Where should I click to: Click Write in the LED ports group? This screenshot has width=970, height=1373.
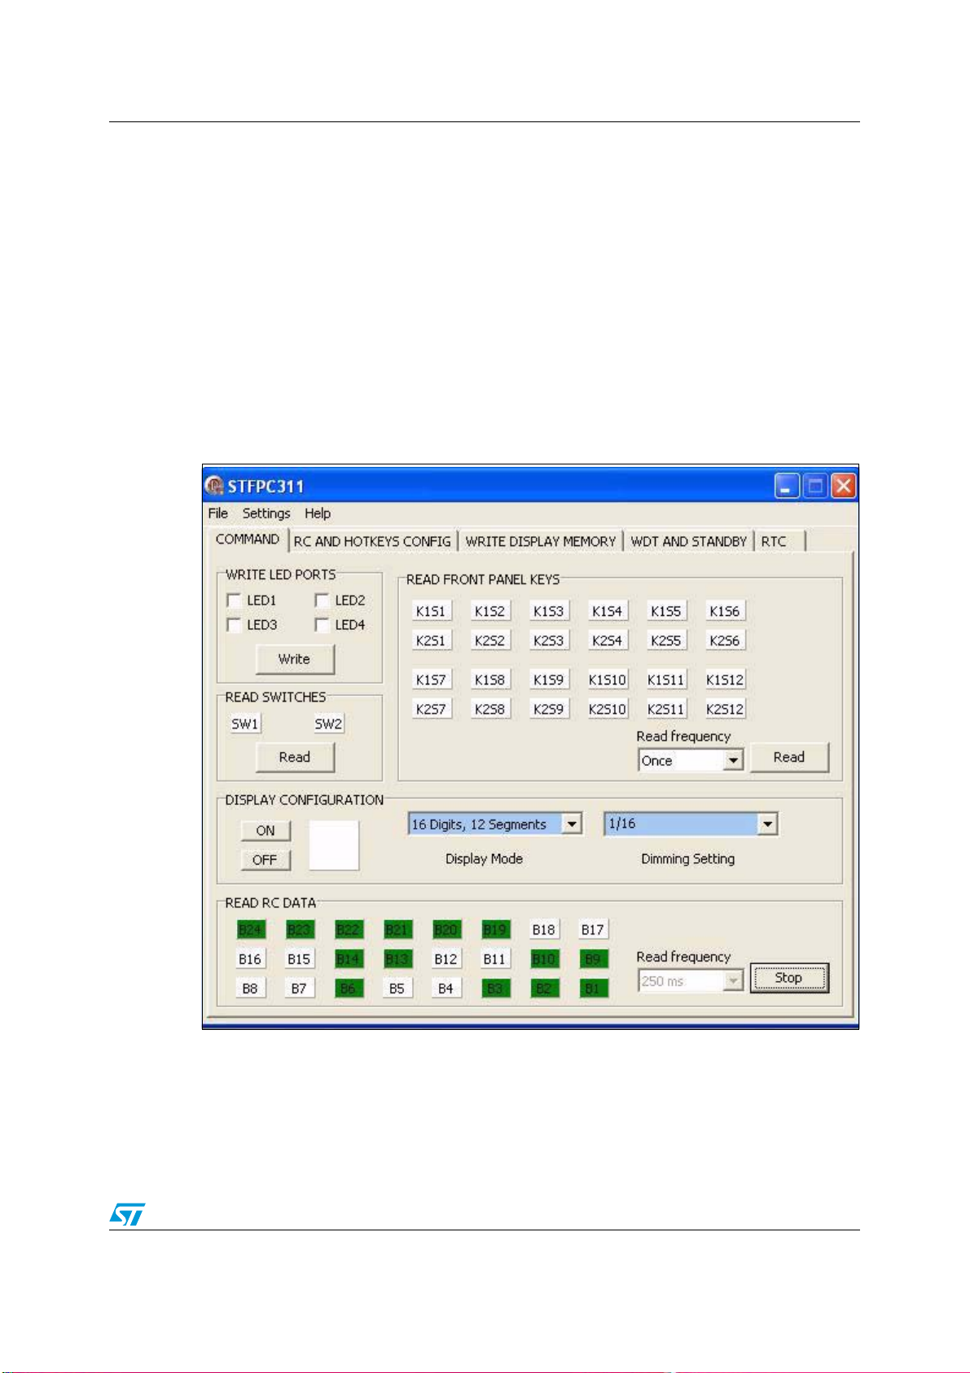click(x=295, y=659)
